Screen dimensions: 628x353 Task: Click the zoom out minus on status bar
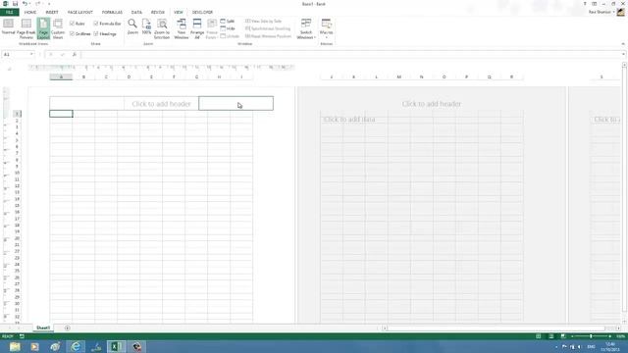(x=572, y=336)
